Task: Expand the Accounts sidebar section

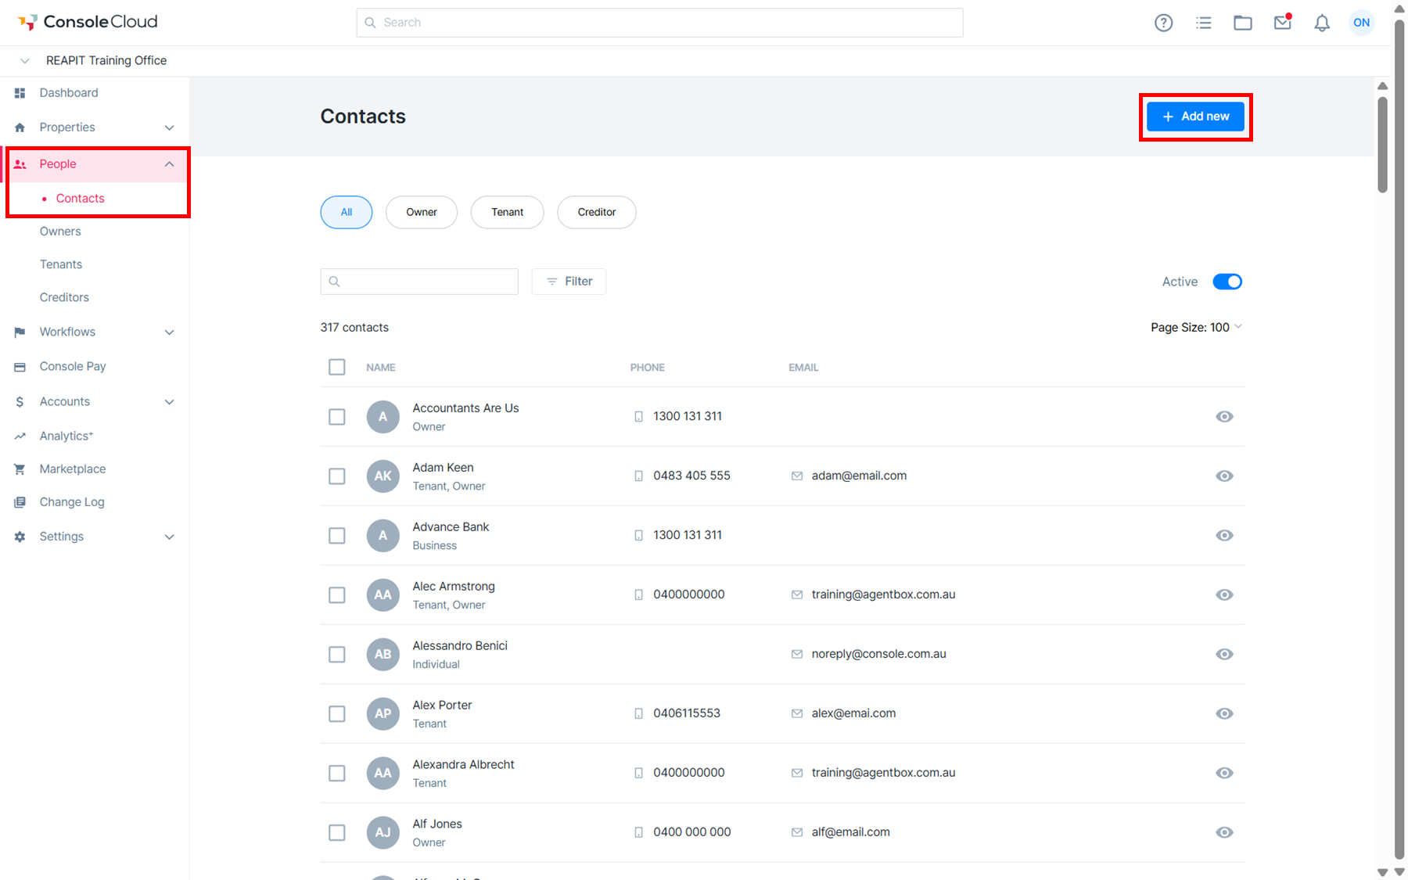Action: (169, 402)
